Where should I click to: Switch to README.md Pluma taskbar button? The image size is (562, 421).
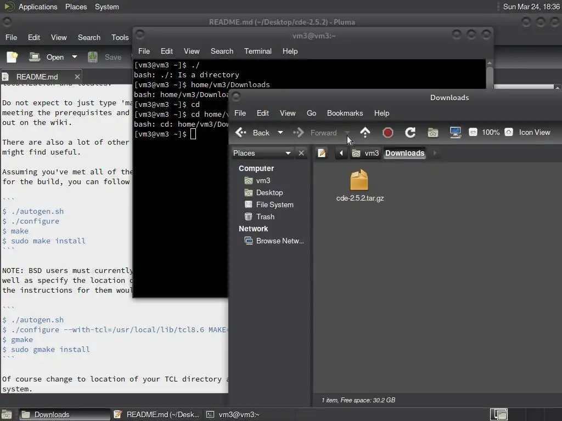point(156,414)
